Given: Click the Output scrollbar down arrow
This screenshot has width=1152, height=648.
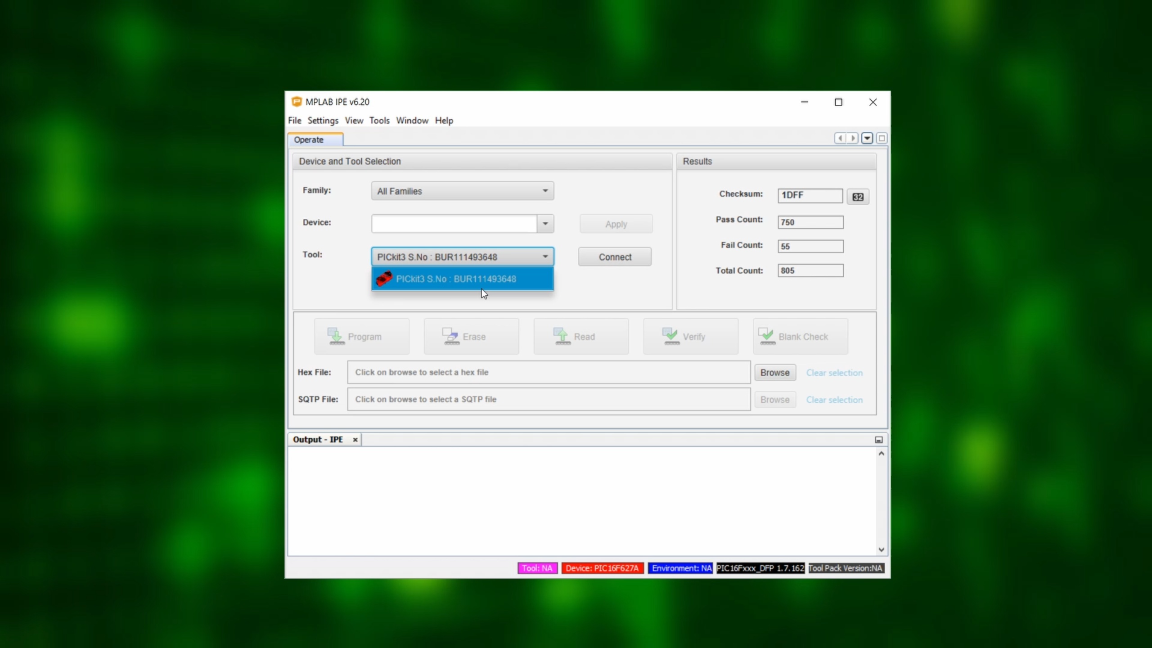Looking at the screenshot, I should point(881,549).
